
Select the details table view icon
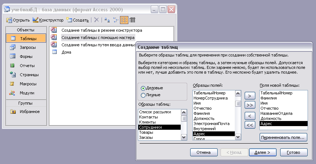point(132,20)
